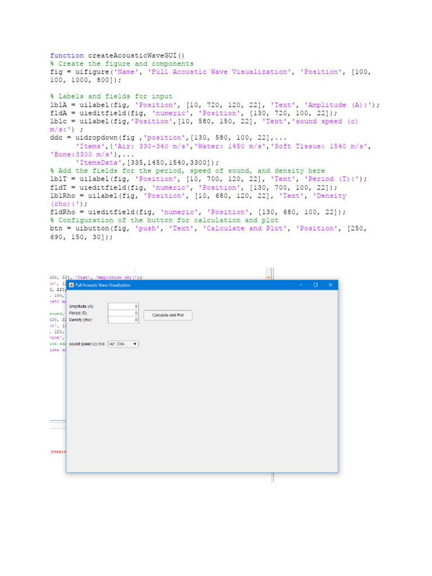Click the comment Create the figure and components
The image size is (432, 576).
(x=121, y=64)
